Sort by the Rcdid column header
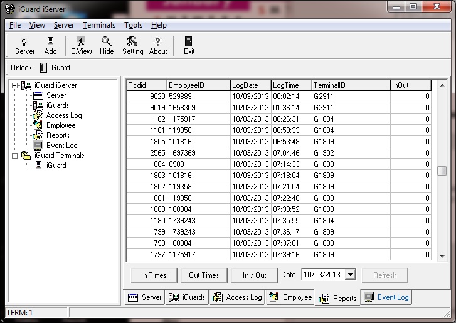 point(147,85)
